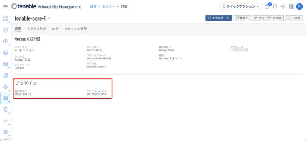Image resolution: width=306 pixels, height=141 pixels.
Task: Open the shield sidebar icon
Action: click(6, 30)
